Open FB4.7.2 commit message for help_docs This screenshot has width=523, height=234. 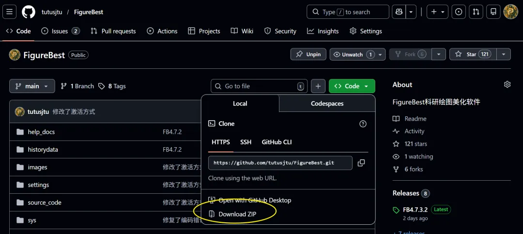172,132
